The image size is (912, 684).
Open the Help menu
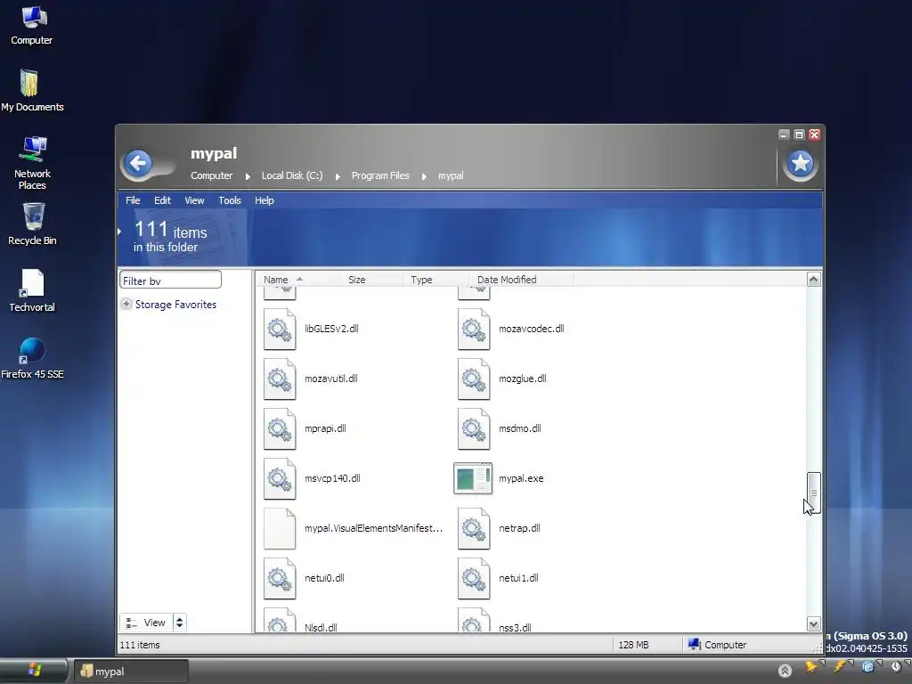click(x=264, y=200)
